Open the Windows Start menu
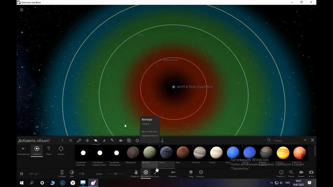 point(22,183)
